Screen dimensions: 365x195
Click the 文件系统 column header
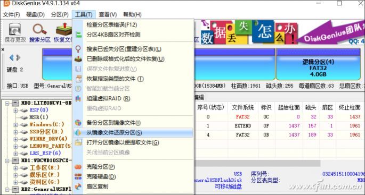tap(243, 107)
